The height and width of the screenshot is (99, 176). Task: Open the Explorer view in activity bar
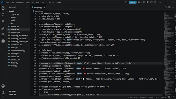click(x=3, y=8)
